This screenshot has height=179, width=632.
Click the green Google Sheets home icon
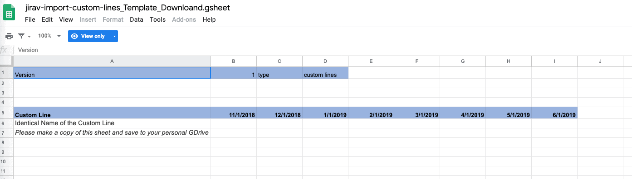tap(9, 13)
